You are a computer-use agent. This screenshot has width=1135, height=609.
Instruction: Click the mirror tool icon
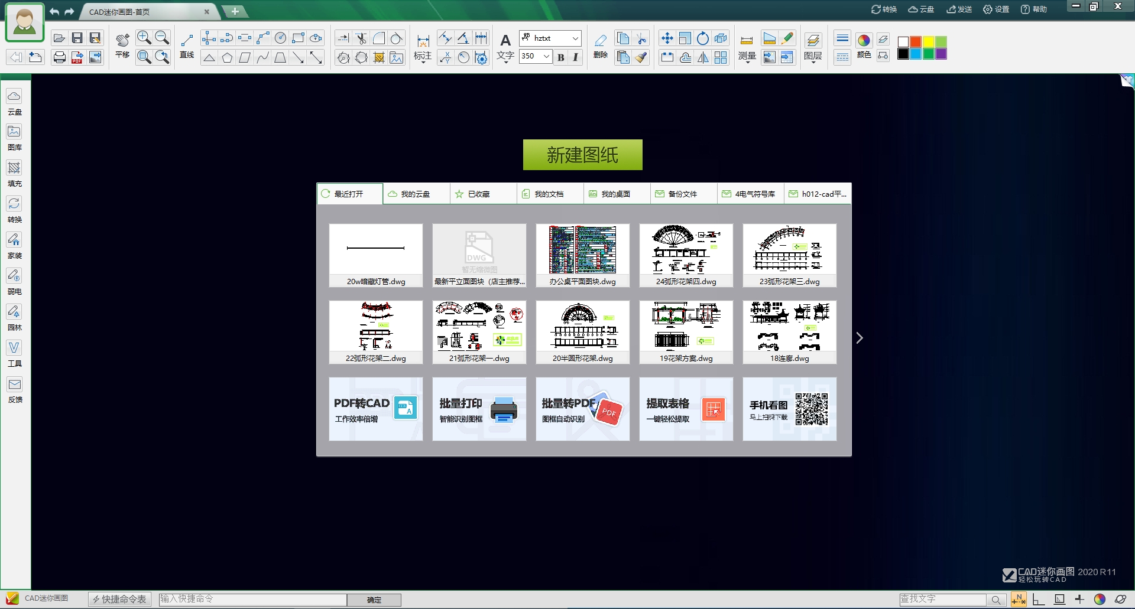coord(703,57)
